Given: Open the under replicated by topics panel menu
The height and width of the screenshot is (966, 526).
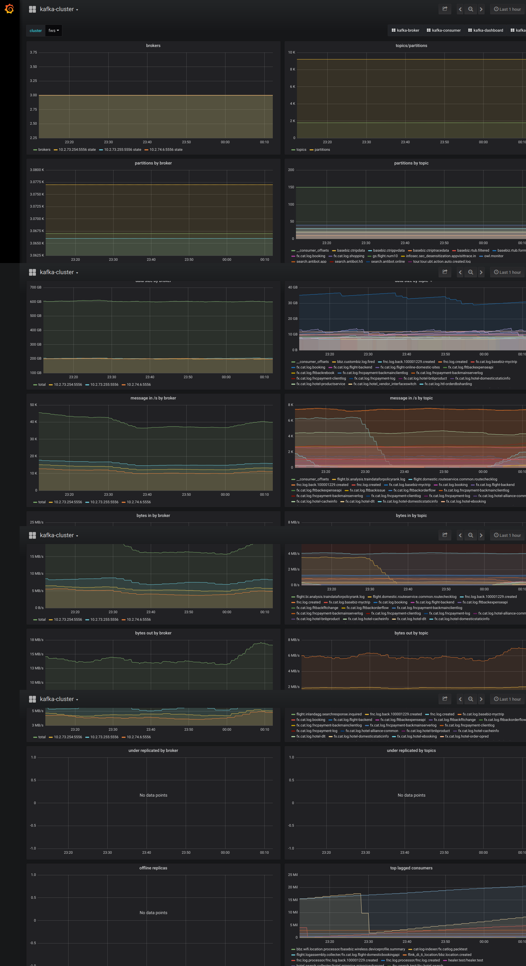Looking at the screenshot, I should 411,750.
